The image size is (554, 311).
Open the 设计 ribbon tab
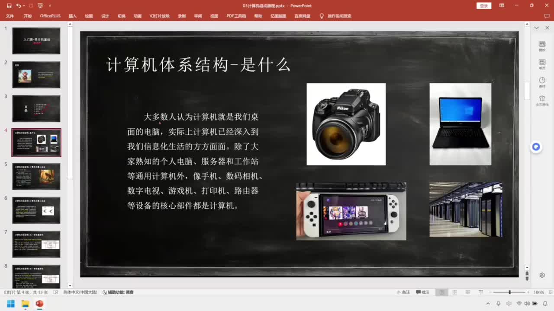click(105, 16)
